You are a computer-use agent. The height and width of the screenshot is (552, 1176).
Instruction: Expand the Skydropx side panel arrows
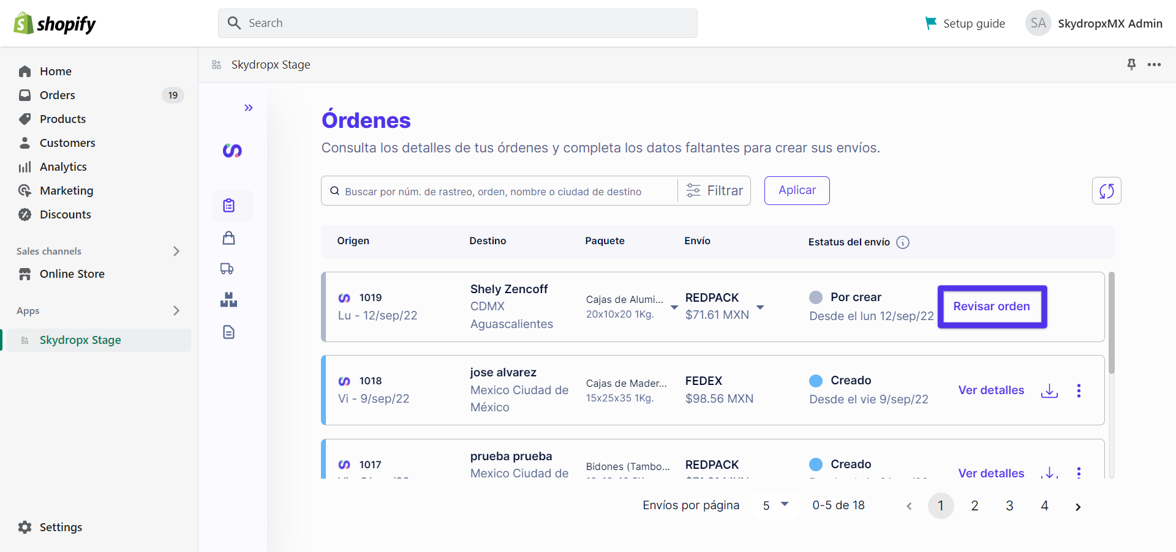[248, 108]
